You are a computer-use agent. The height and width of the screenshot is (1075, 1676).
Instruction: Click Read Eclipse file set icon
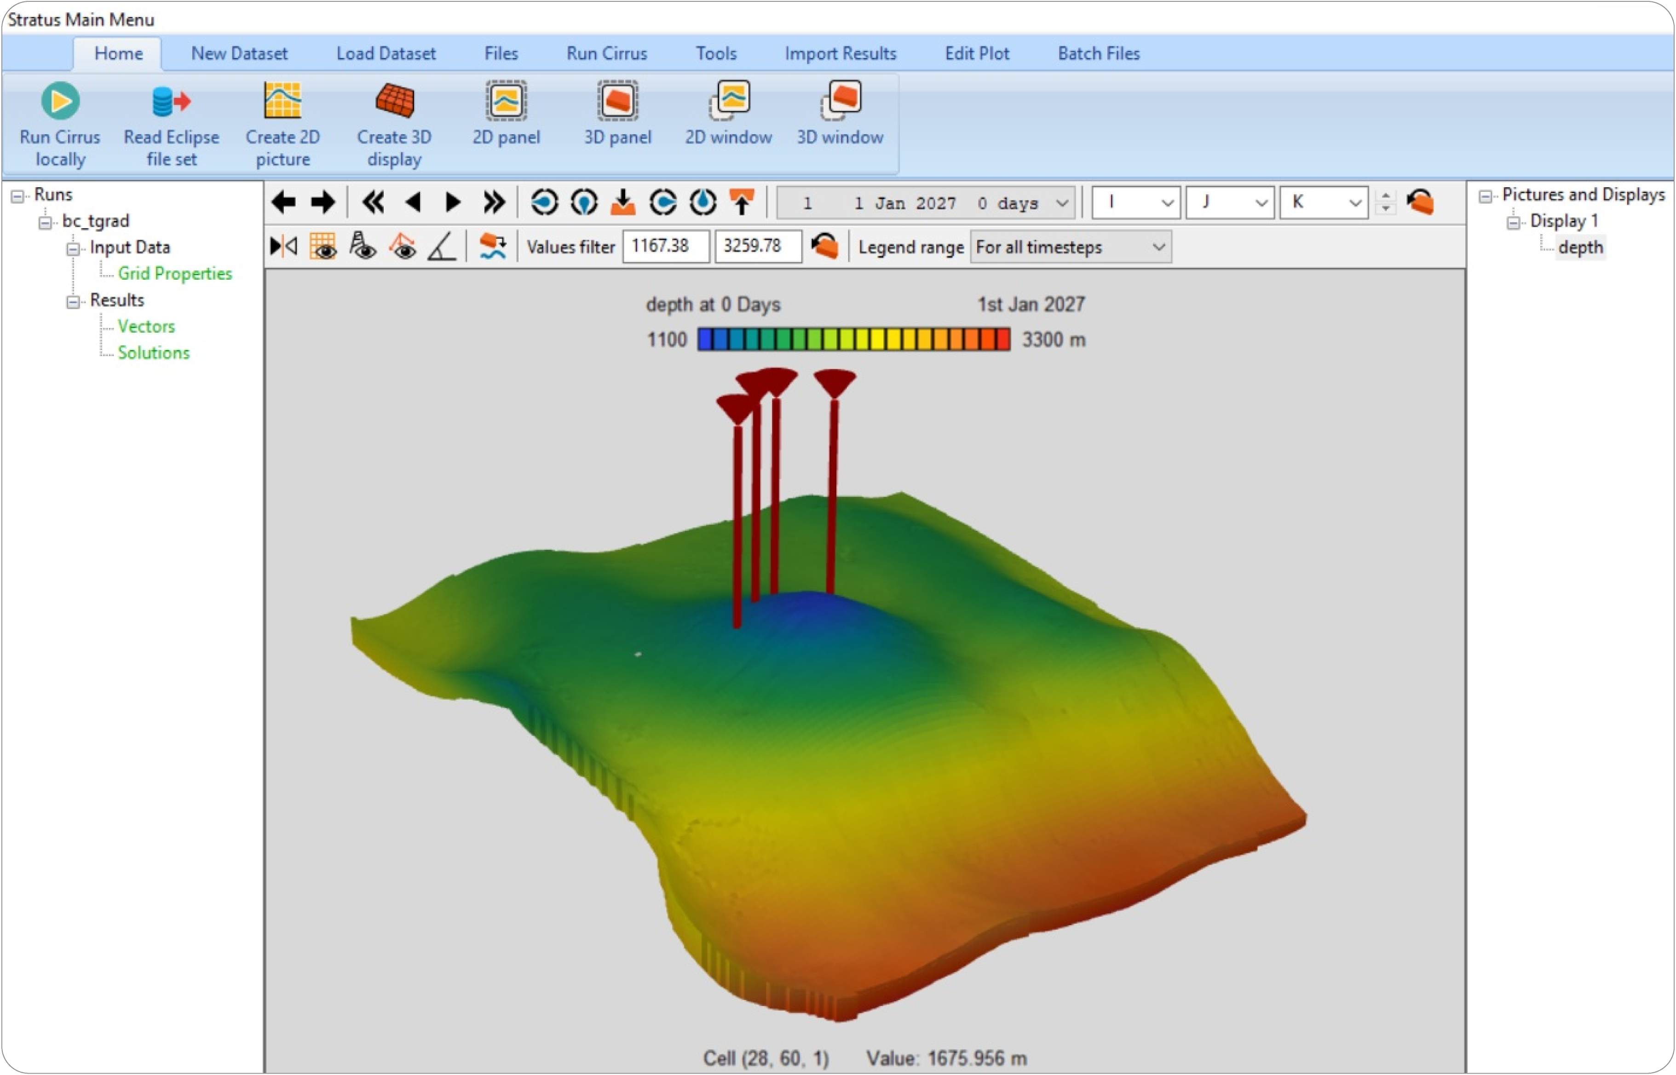(x=171, y=102)
